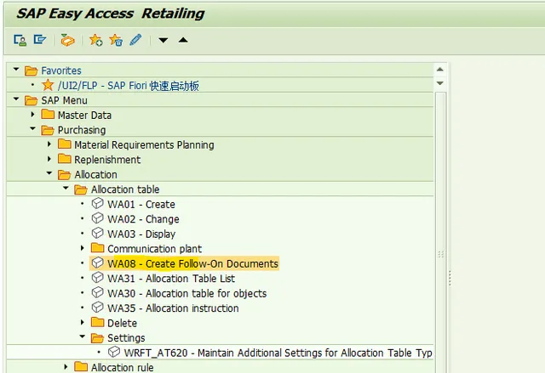The height and width of the screenshot is (373, 545).
Task: Select WRFT_AT620 Maintain Additional Settings entry
Action: (x=278, y=353)
